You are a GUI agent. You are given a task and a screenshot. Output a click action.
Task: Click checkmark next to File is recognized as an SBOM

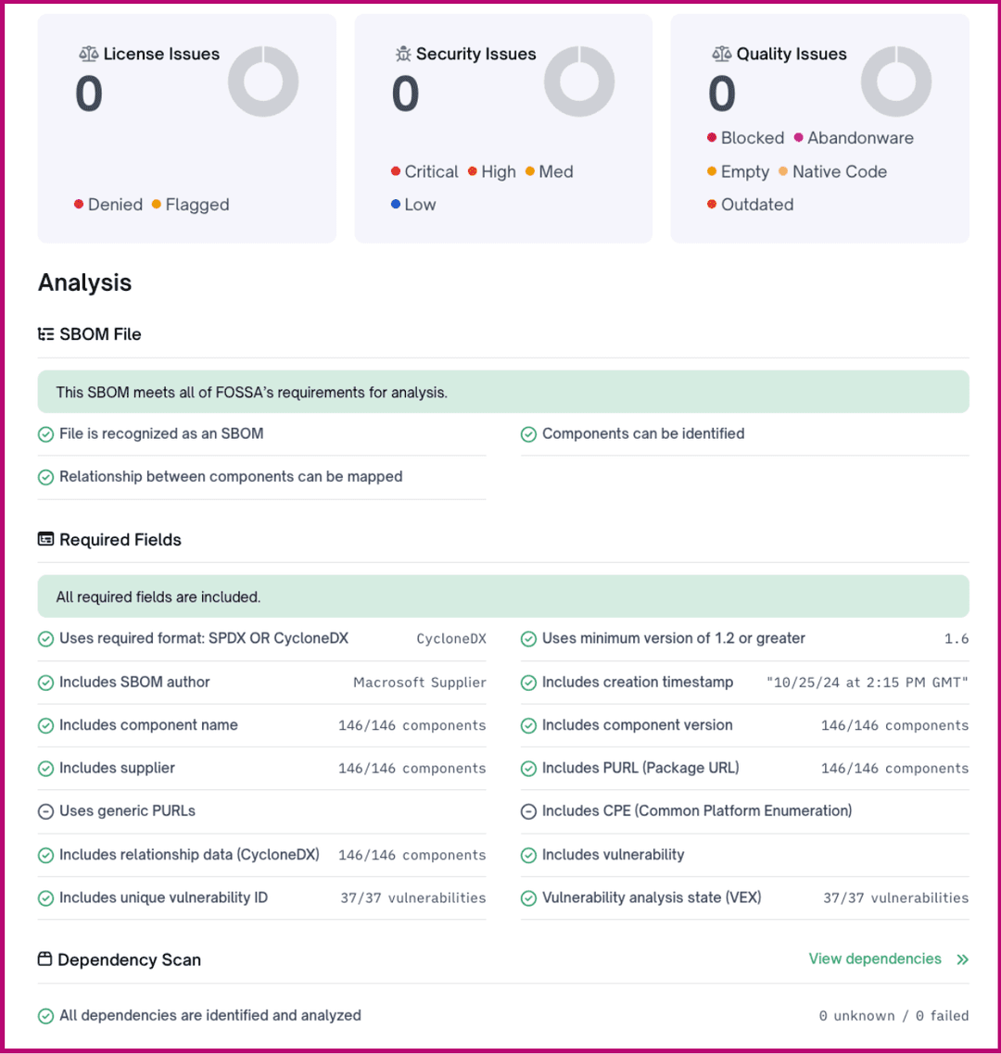point(45,434)
